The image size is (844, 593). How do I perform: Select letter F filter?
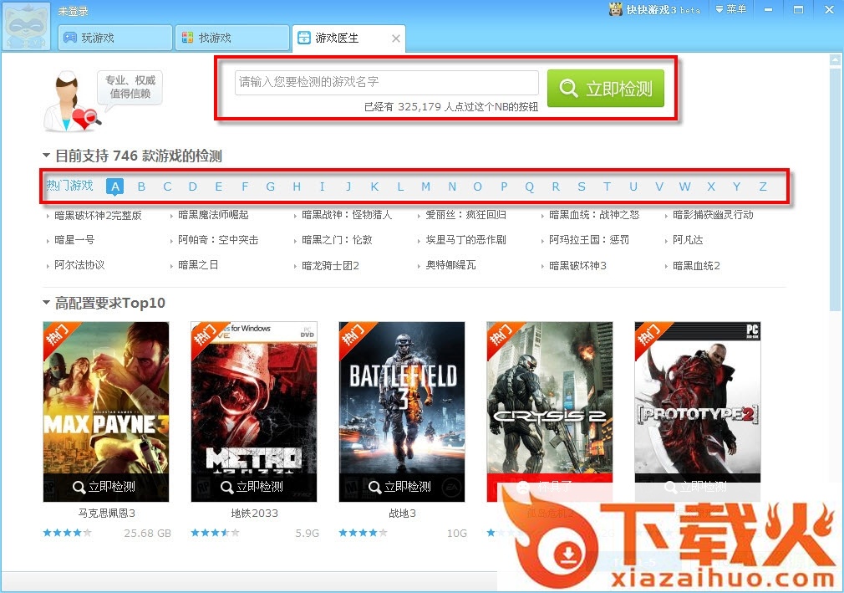[245, 187]
